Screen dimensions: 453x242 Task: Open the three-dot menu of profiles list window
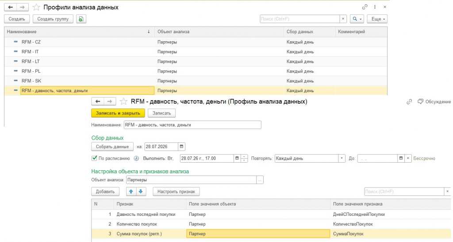point(375,7)
